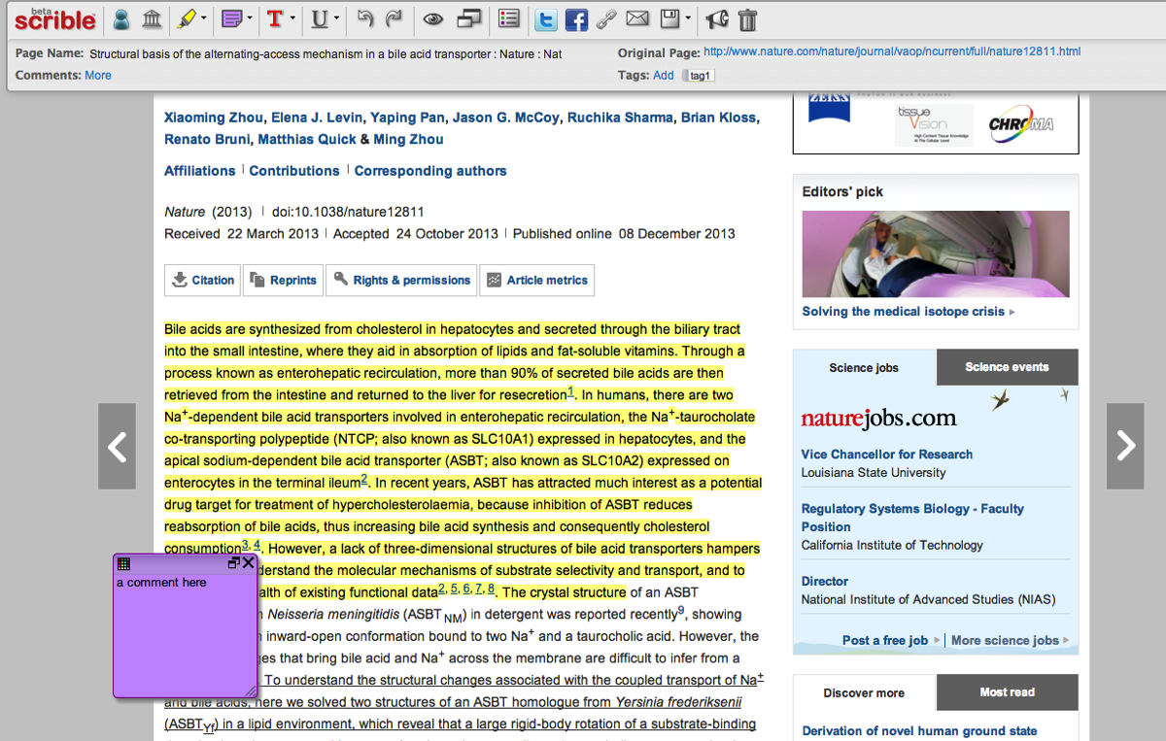The width and height of the screenshot is (1166, 741).
Task: Open author Matthias Quick's link
Action: (307, 140)
